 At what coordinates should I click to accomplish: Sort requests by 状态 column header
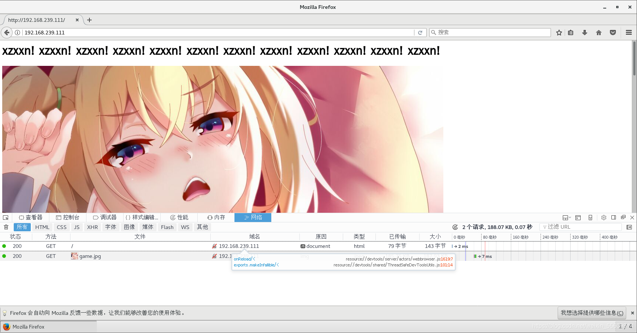coord(16,237)
